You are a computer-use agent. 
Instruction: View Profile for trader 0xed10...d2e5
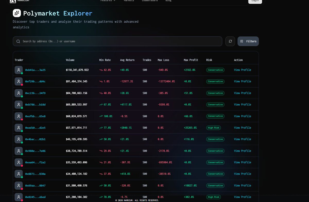coord(243,128)
